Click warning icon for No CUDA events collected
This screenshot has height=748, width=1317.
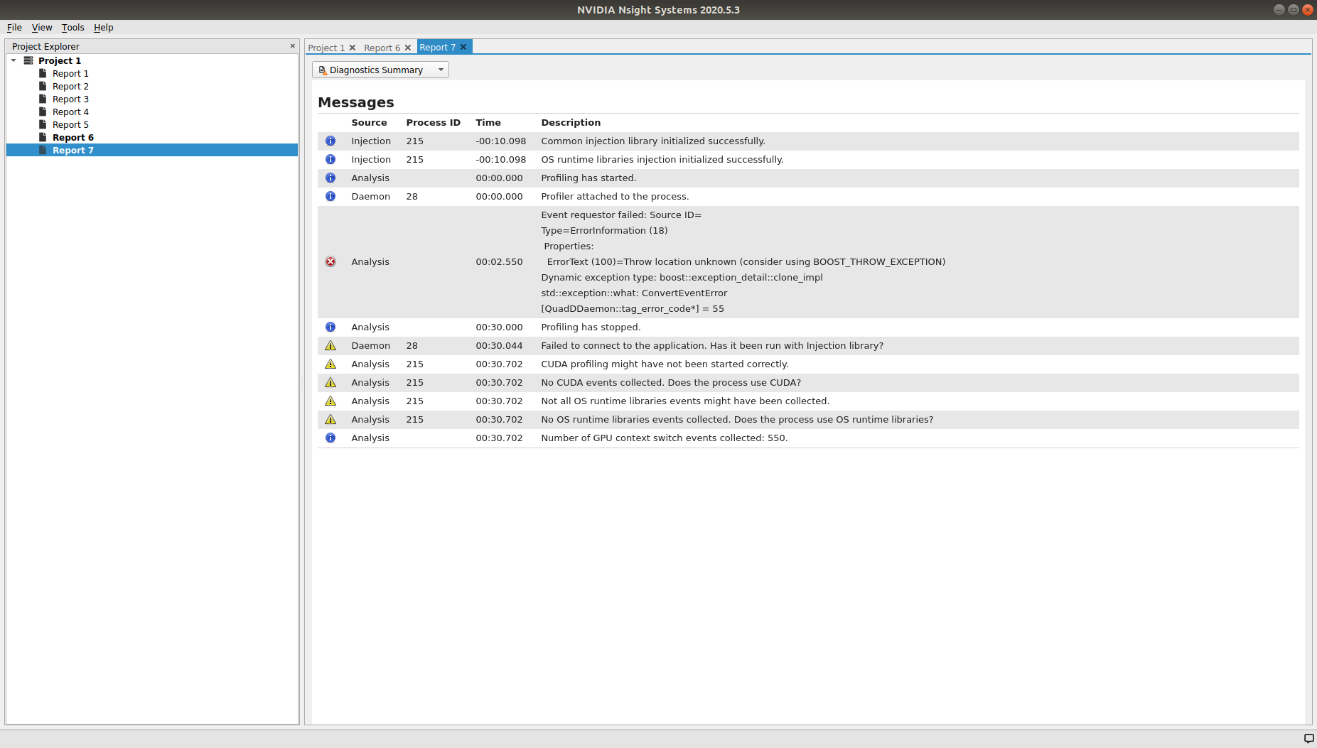(330, 383)
